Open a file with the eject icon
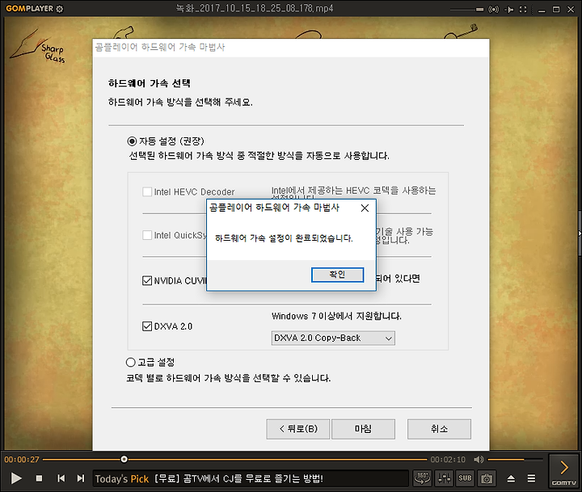Image resolution: width=582 pixels, height=492 pixels. (x=511, y=478)
